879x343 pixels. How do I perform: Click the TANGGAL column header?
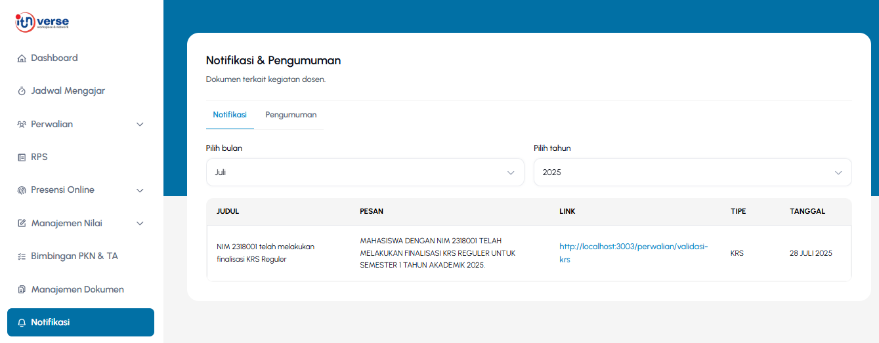click(807, 212)
